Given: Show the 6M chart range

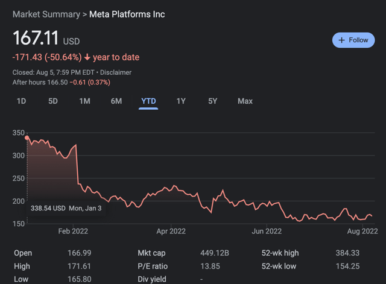Looking at the screenshot, I should point(116,101).
